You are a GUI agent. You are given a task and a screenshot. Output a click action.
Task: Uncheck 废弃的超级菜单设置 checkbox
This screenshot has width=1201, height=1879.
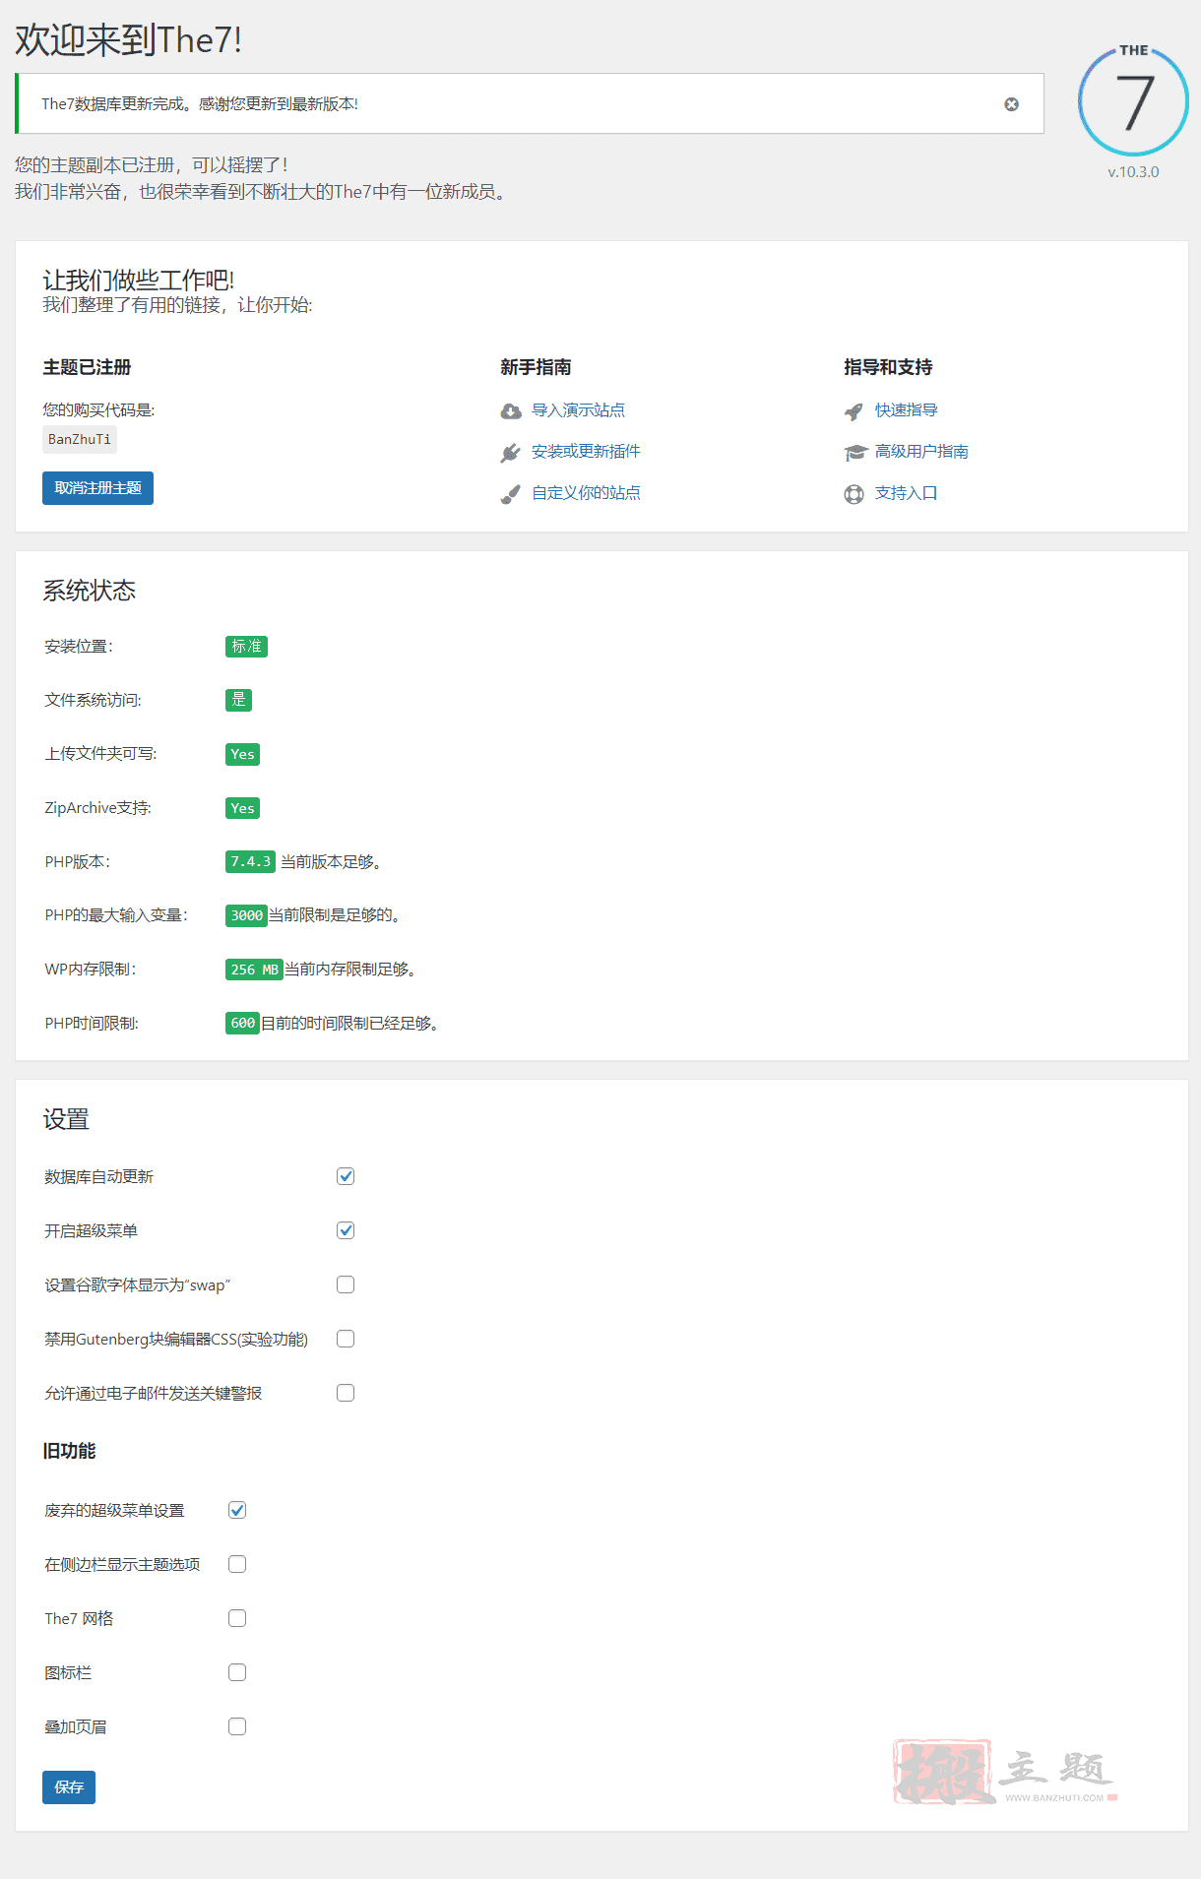click(237, 1510)
